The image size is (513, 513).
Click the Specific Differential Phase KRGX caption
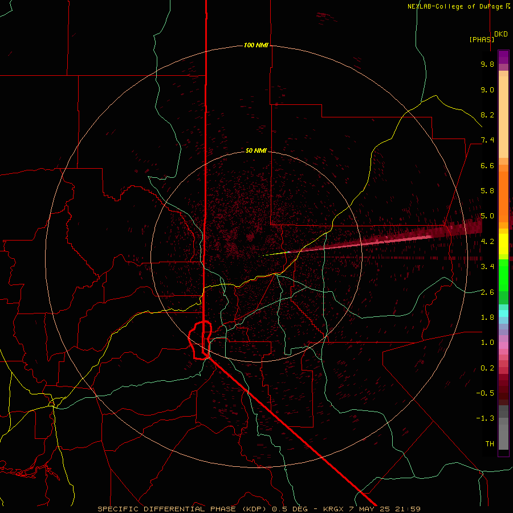(259, 509)
